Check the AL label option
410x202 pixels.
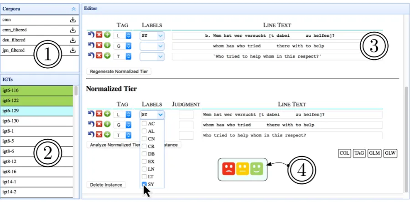[x=144, y=131]
